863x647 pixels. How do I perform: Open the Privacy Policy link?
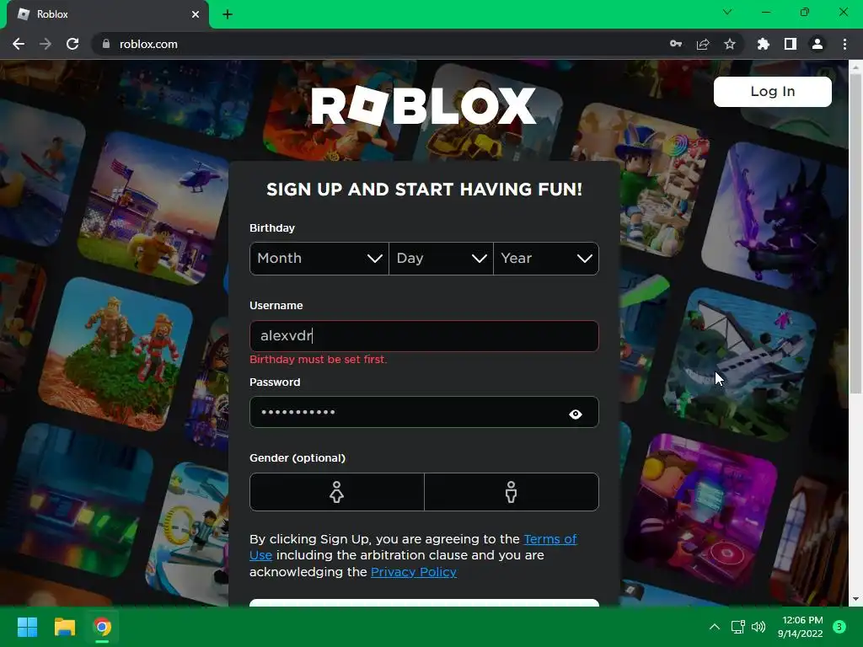[x=413, y=572]
